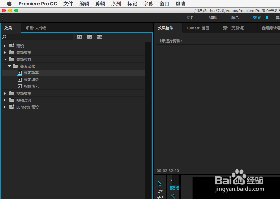Click the search magnifier icon
This screenshot has height=199, width=280.
pos(4,37)
